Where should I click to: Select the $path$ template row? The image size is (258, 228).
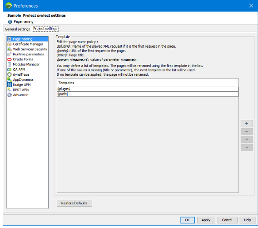(148, 94)
